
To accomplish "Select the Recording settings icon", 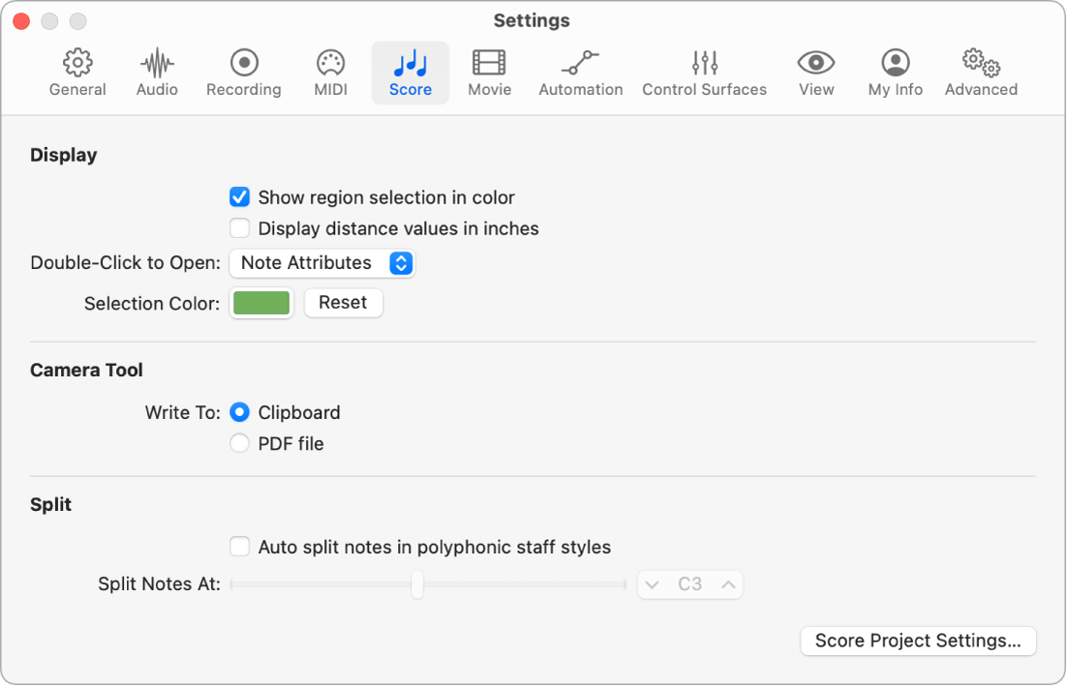I will 243,72.
